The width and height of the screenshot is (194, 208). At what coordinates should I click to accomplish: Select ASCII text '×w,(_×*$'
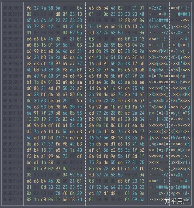click(180, 113)
